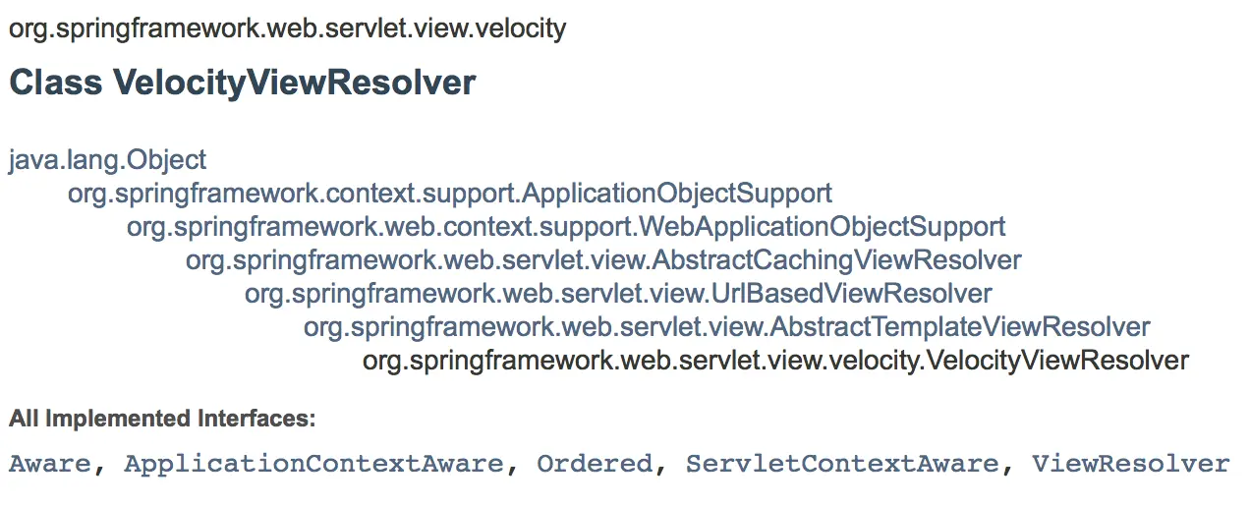The image size is (1250, 507).
Task: Click the All Implemented Interfaces label
Action: point(162,420)
